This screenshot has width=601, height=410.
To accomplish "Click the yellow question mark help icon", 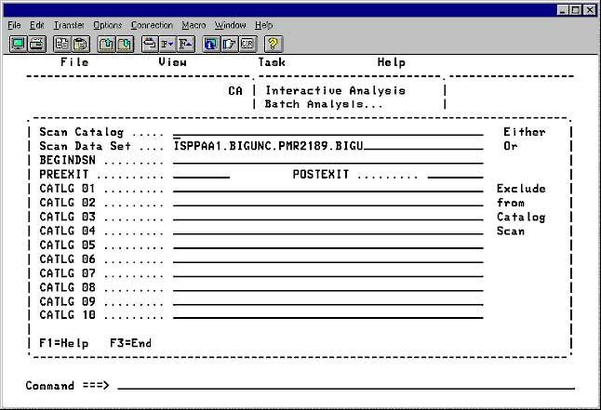I will coord(273,44).
